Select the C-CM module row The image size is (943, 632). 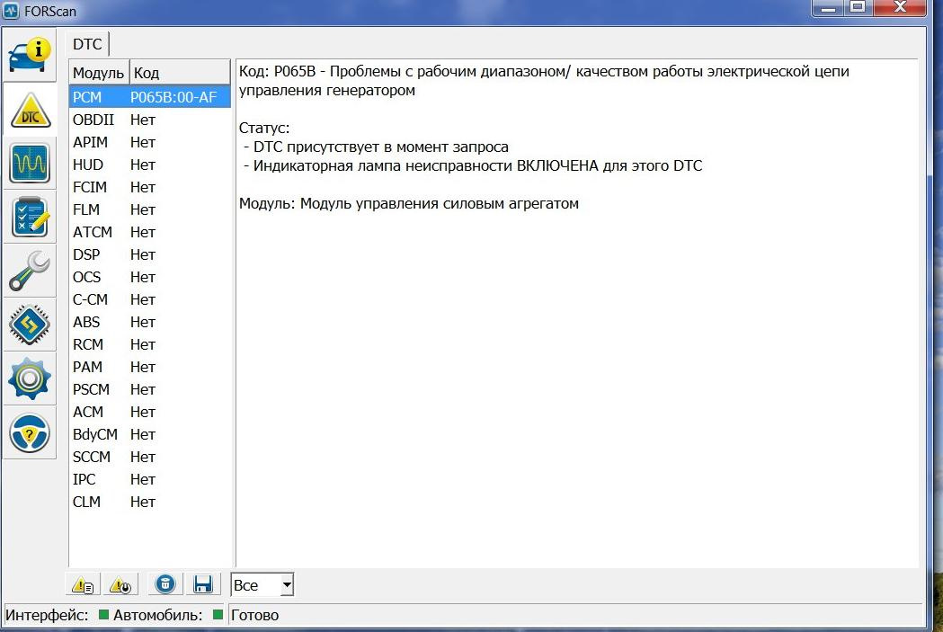[x=150, y=299]
